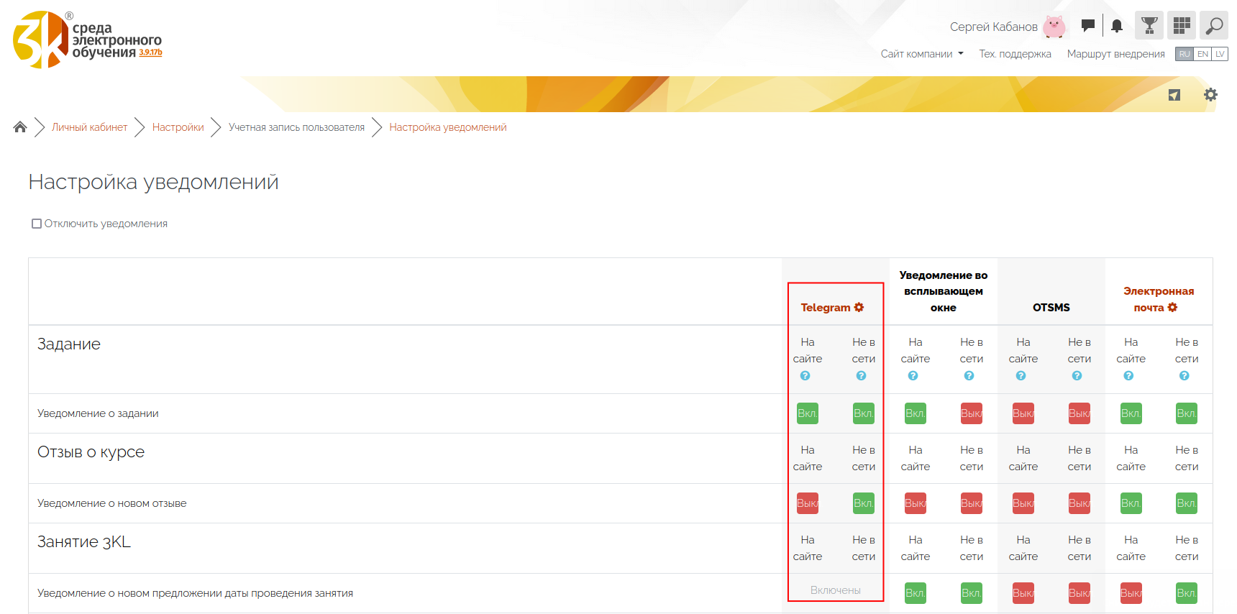Click the arrow icon on the banner
1237x614 pixels.
[x=1174, y=95]
